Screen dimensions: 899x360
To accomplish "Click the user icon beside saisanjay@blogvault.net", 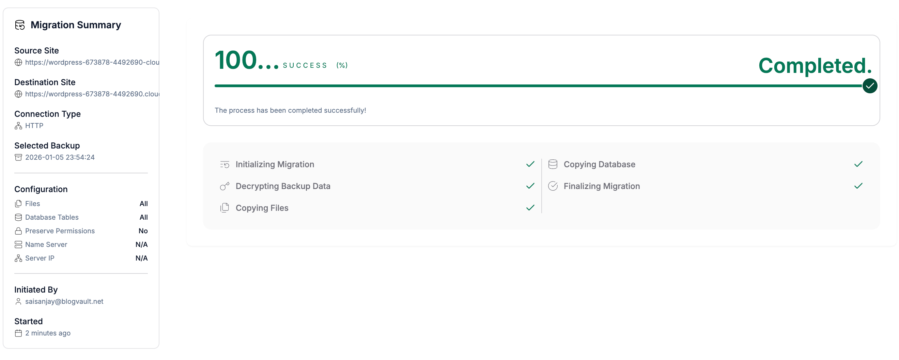I will click(x=18, y=301).
